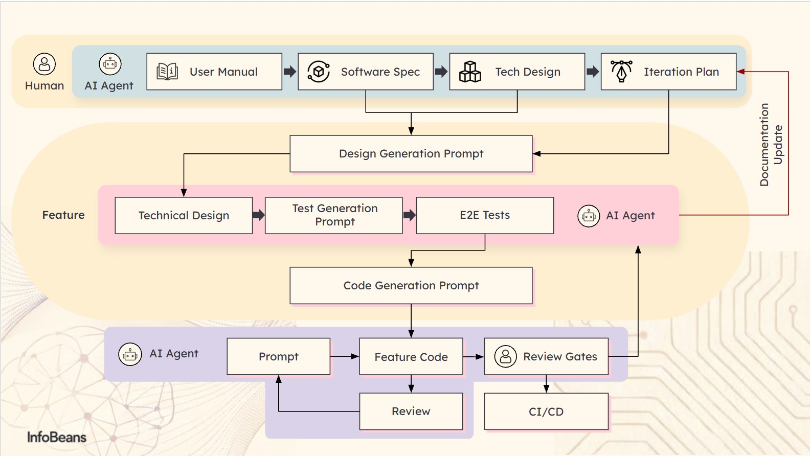
Task: Select the Technical Design box
Action: 184,215
